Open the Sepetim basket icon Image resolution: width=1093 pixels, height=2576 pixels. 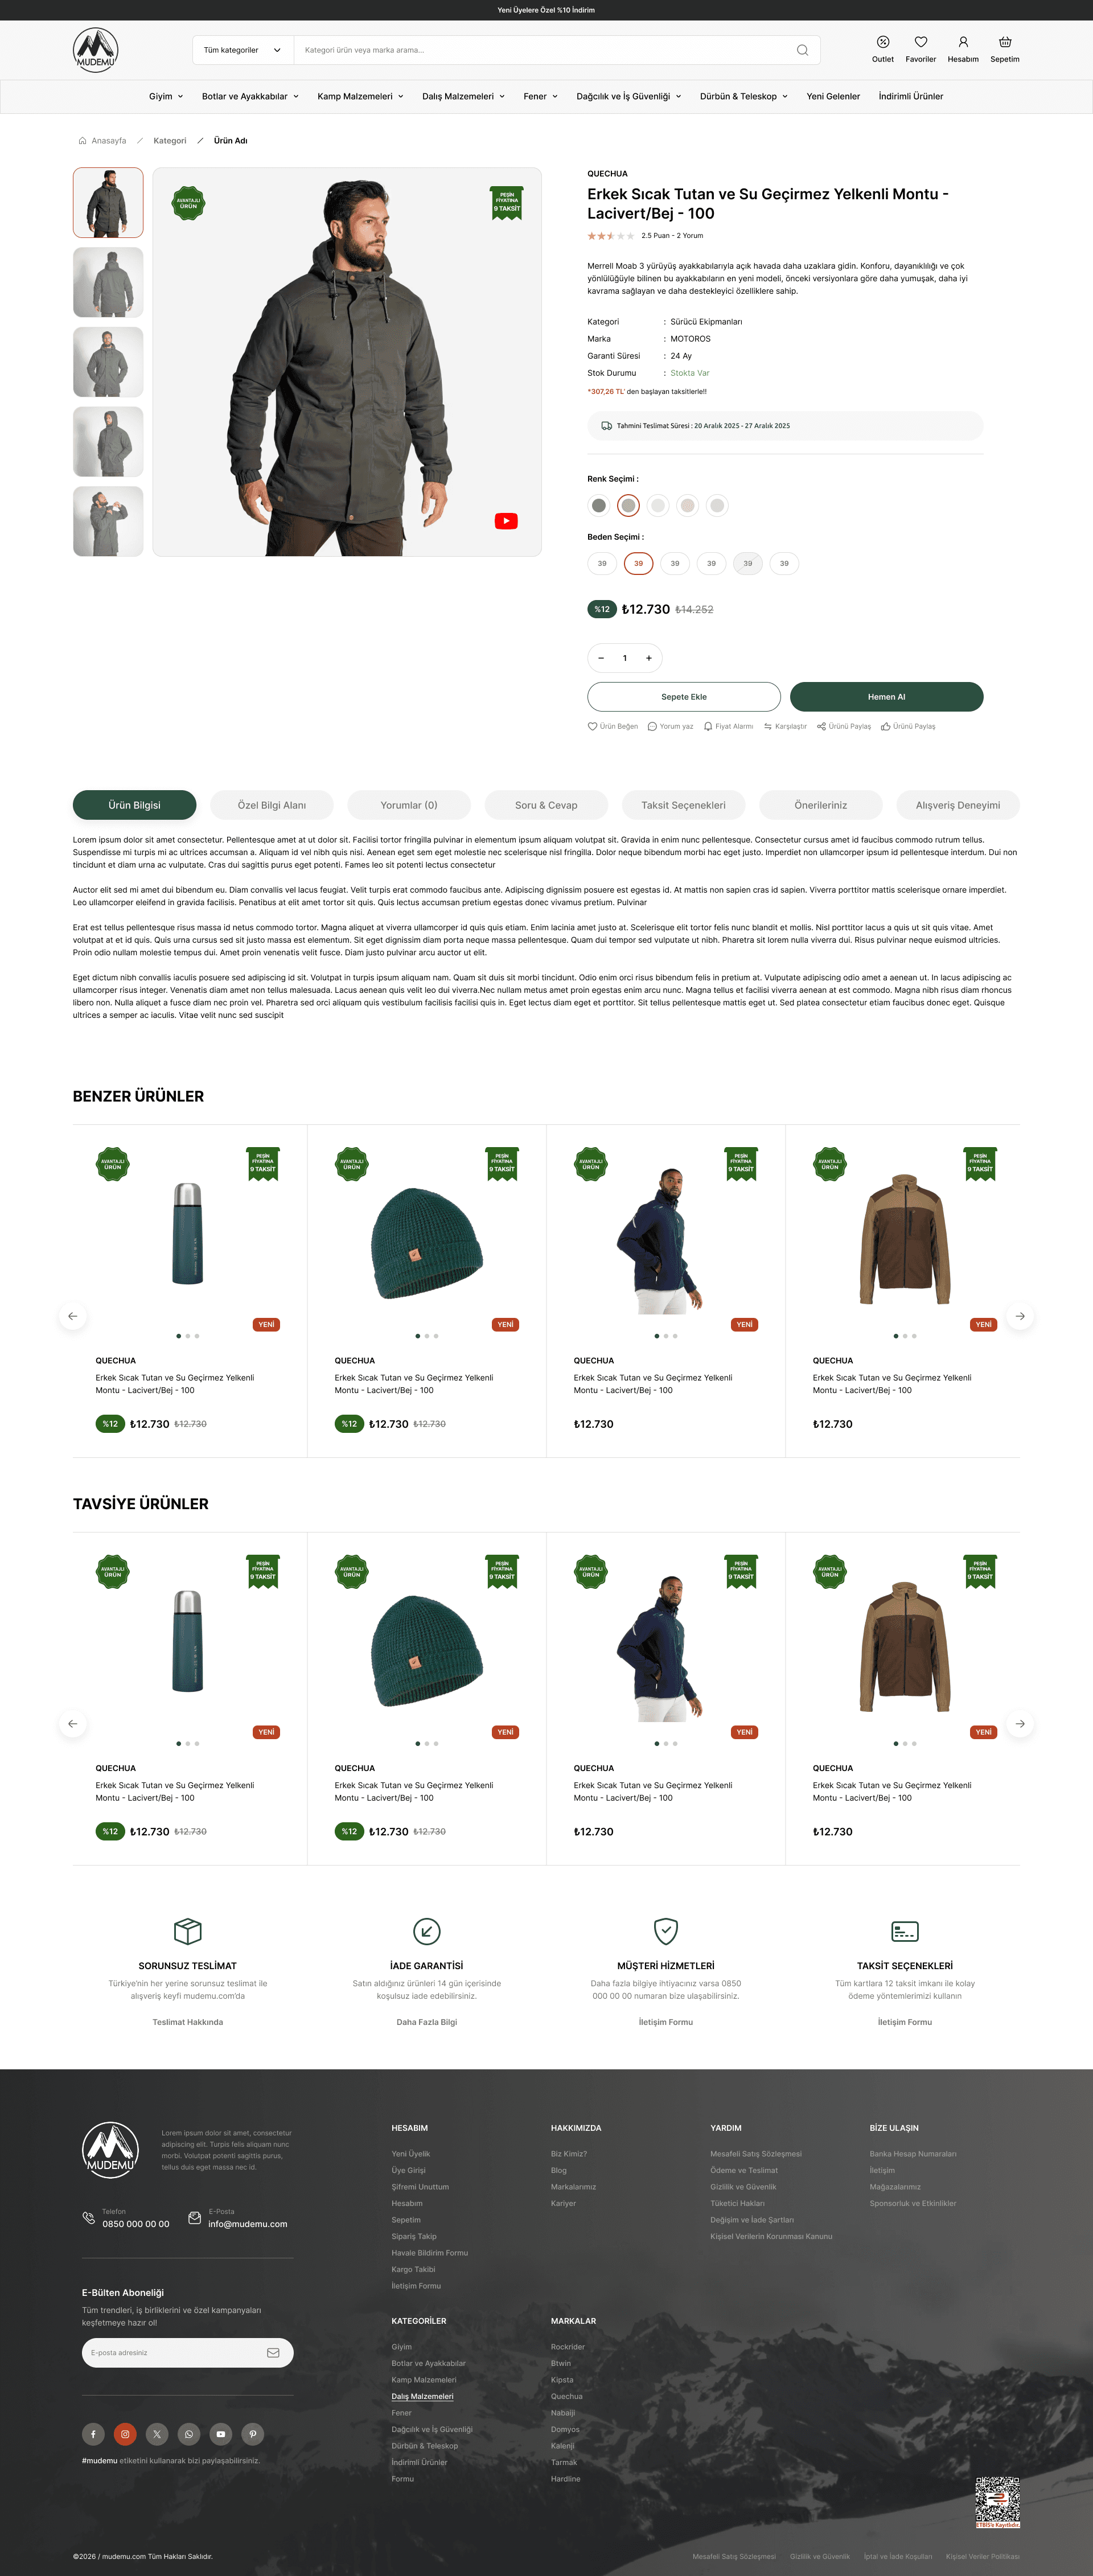click(1004, 42)
